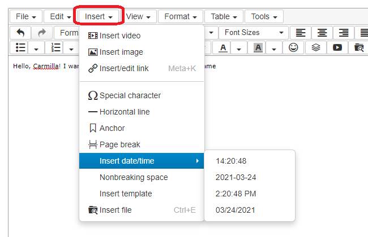Align text right
This screenshot has width=368, height=237.
pos(344,33)
